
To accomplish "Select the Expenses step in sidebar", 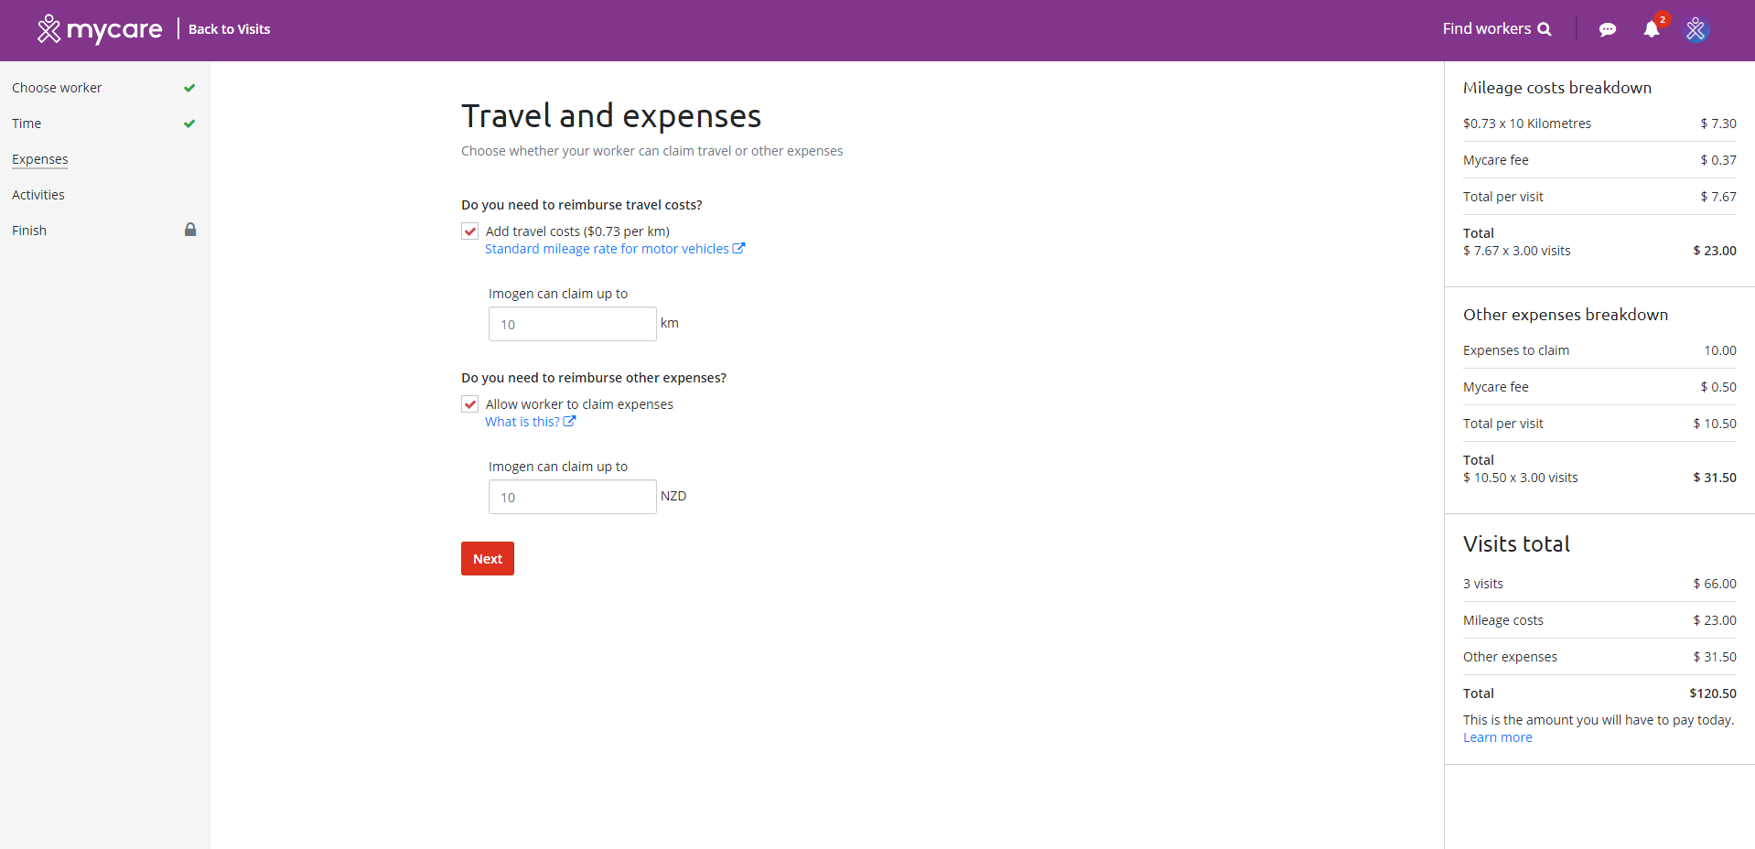I will pyautogui.click(x=40, y=159).
